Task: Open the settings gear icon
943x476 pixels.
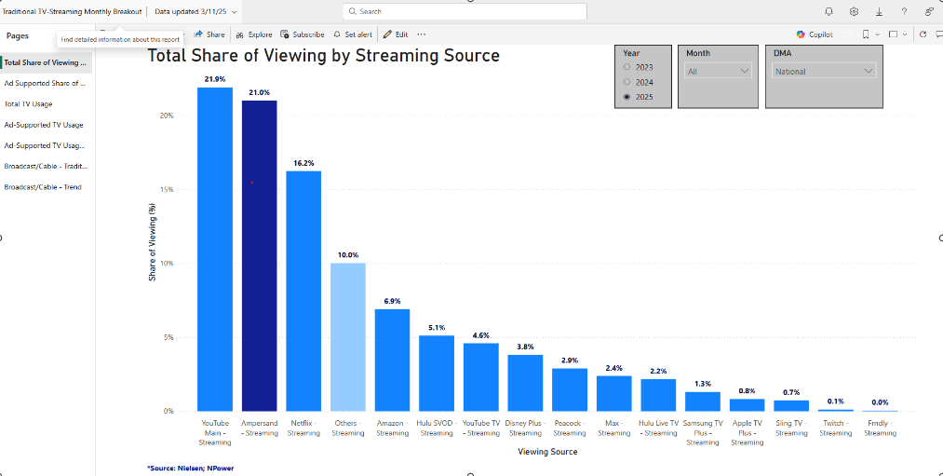Action: (854, 11)
